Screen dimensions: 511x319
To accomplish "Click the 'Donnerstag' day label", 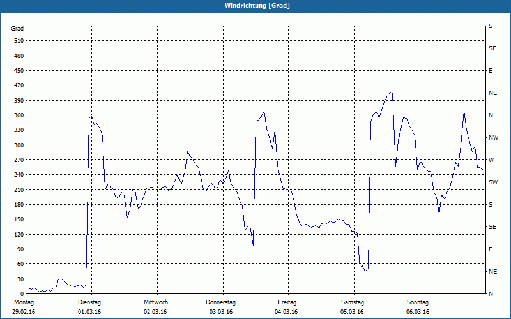I will coord(220,302).
